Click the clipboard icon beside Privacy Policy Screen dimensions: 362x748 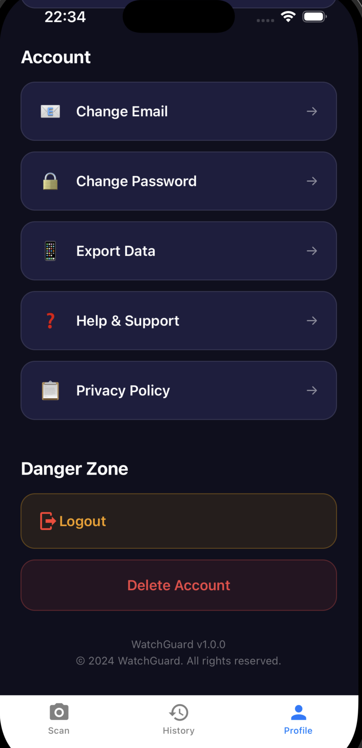[x=50, y=391]
